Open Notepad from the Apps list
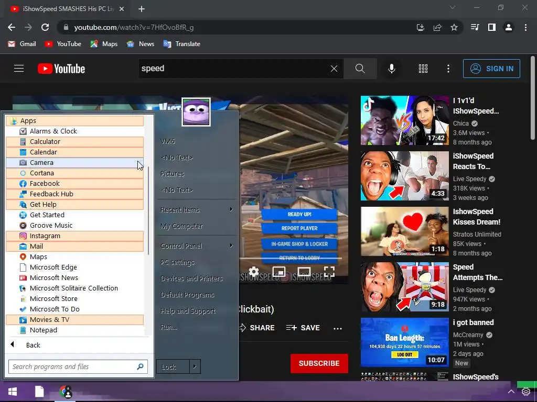The image size is (537, 402). 74,330
